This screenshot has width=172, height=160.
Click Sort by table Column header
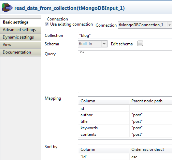coord(104,149)
